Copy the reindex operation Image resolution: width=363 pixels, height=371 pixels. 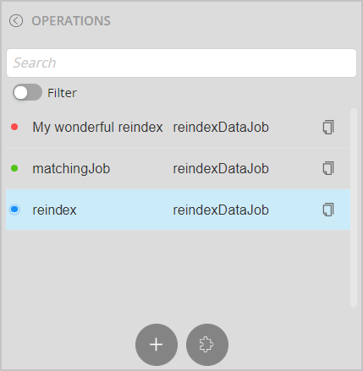328,210
